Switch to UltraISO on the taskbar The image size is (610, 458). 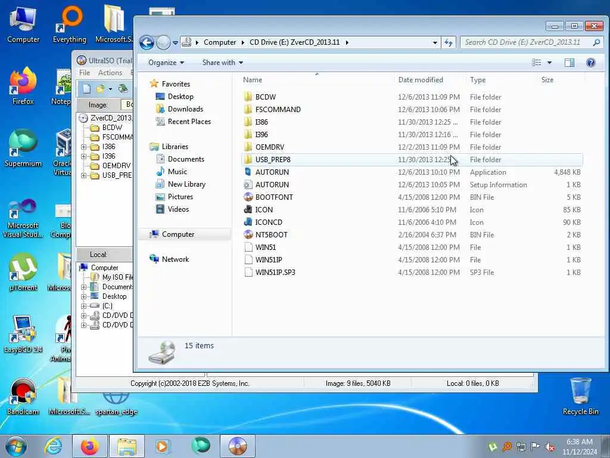tap(238, 446)
